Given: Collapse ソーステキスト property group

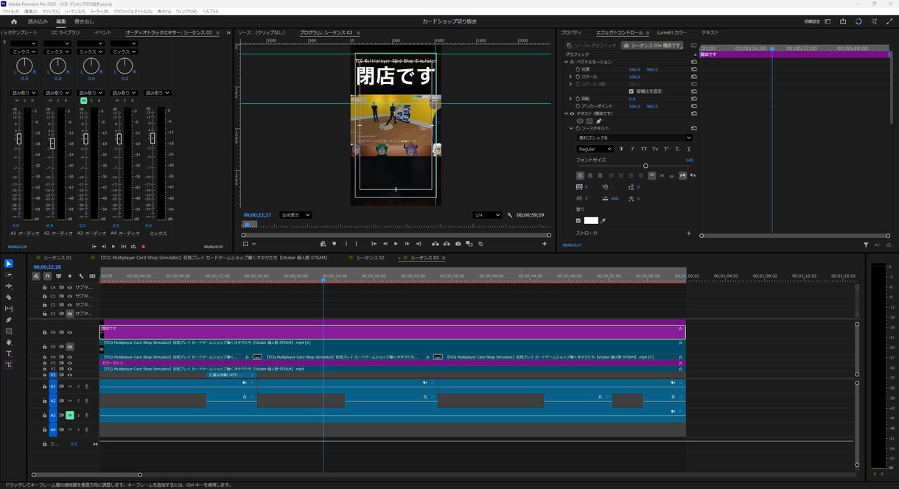Looking at the screenshot, I should coord(572,128).
